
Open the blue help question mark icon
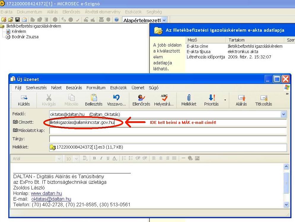[x=117, y=20]
